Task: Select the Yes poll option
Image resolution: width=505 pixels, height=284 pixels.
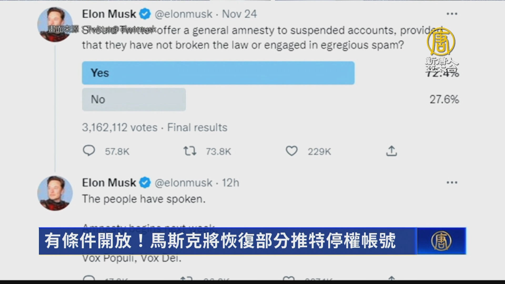Action: click(x=218, y=73)
